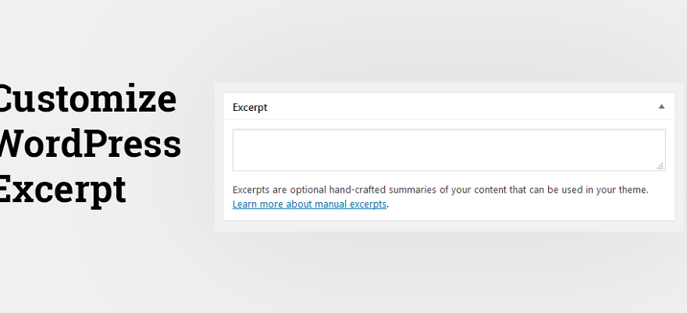This screenshot has width=687, height=313.
Task: Click inside the empty Excerpt text area
Action: pos(448,149)
